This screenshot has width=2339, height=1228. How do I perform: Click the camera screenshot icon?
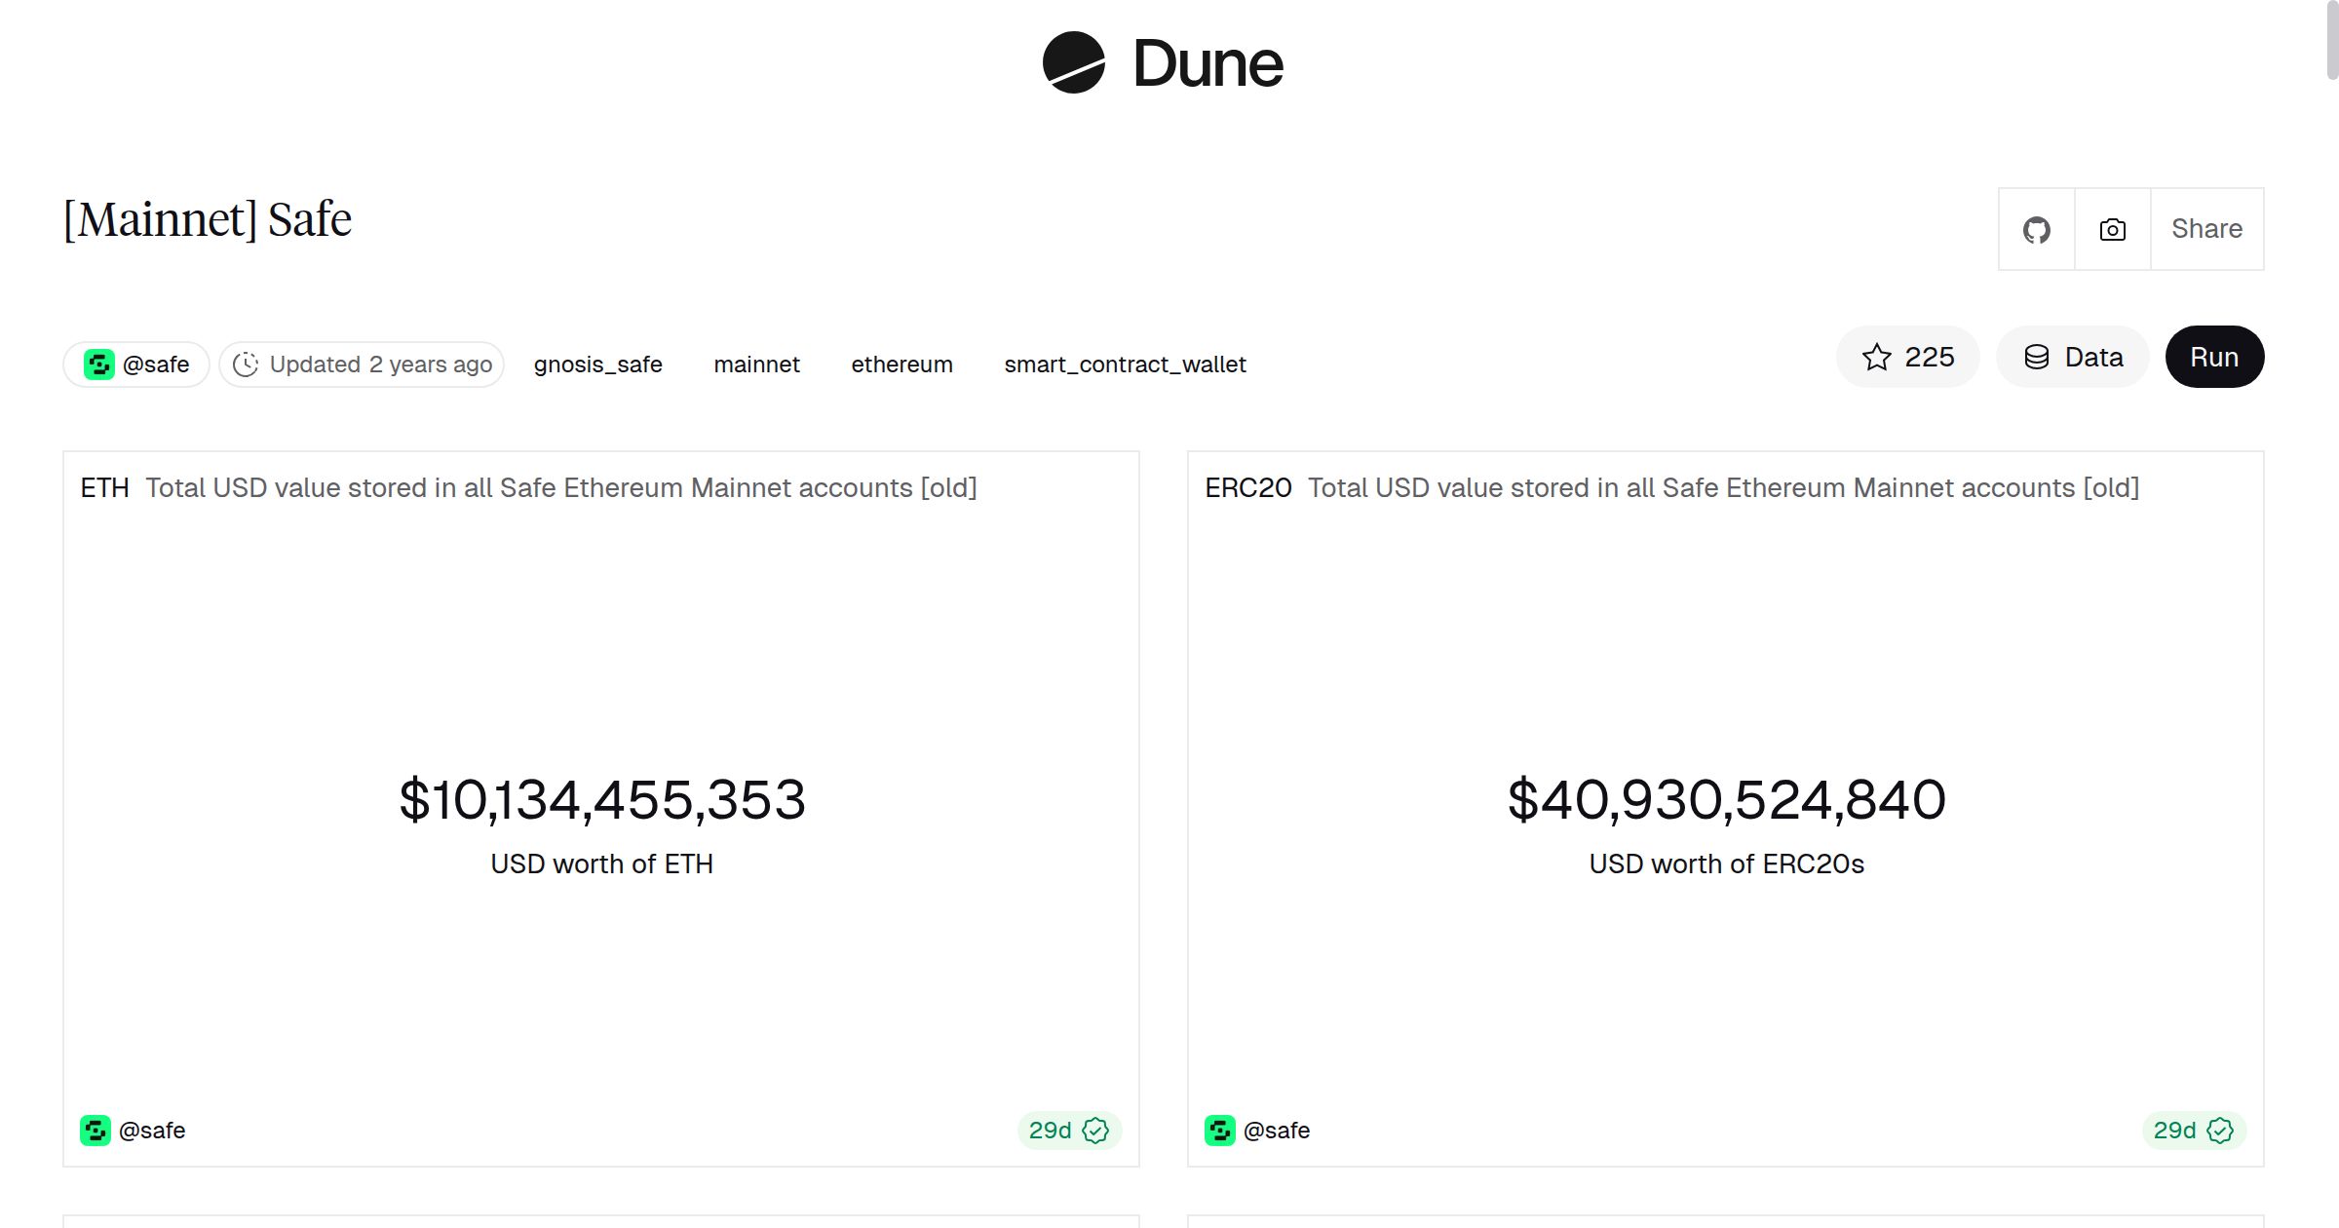[2111, 228]
